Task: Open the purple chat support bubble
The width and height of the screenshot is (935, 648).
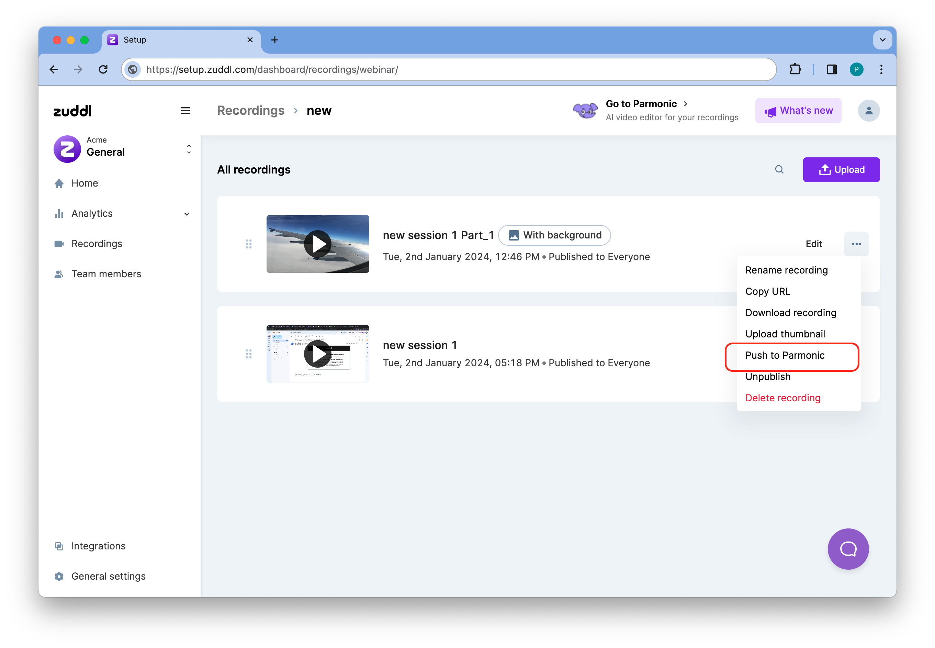Action: (848, 548)
